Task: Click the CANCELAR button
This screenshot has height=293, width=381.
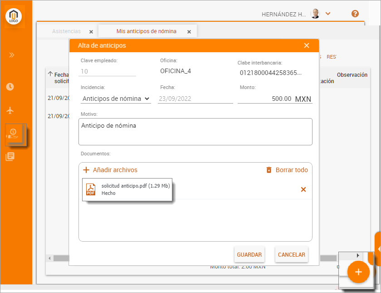Action: 291,255
